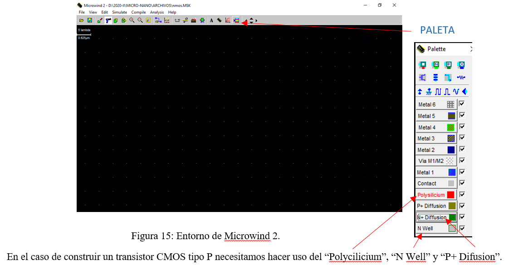This screenshot has height=265, width=508.
Task: Open the Simulate menu
Action: [x=120, y=12]
